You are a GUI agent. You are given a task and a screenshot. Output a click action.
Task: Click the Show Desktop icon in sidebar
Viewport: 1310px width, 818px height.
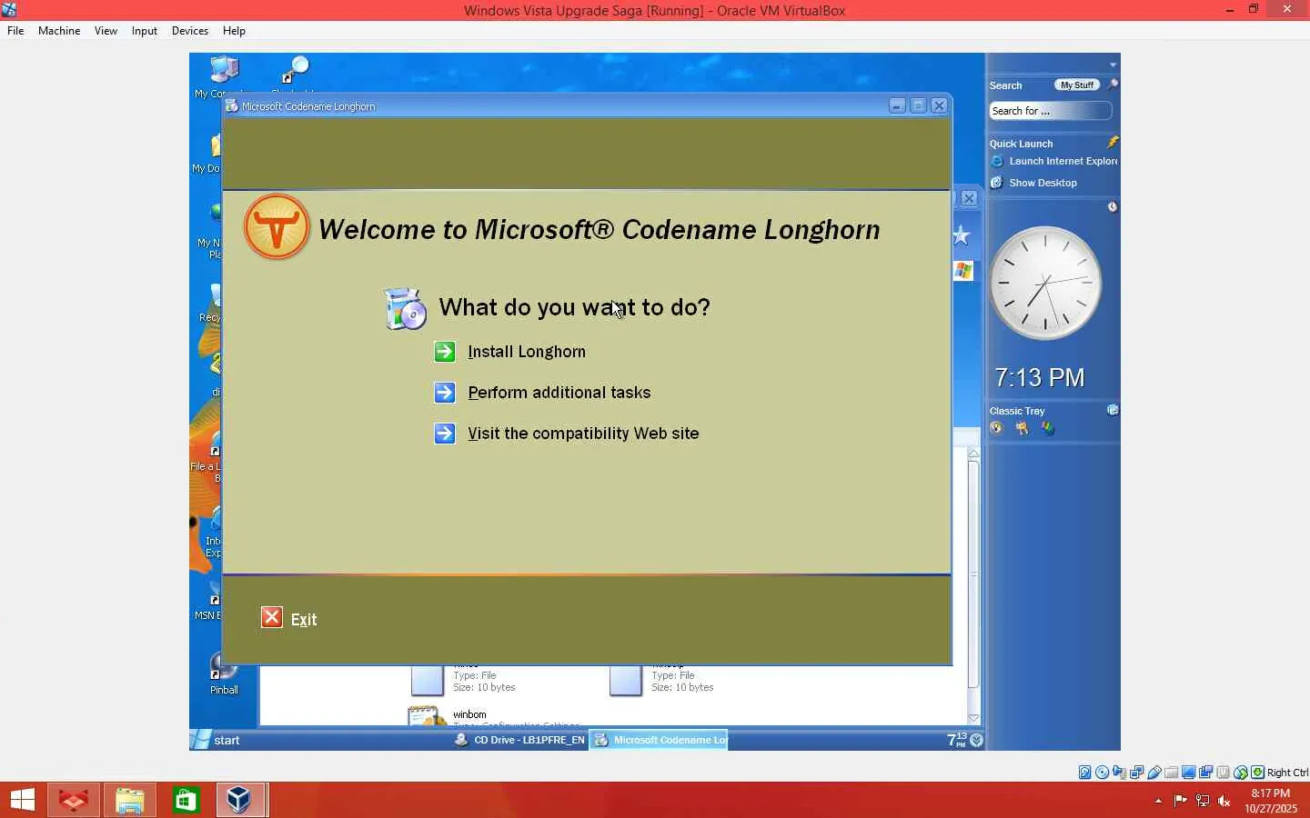tap(997, 183)
